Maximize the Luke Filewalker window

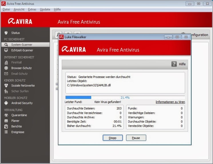177,37
